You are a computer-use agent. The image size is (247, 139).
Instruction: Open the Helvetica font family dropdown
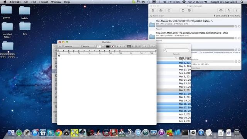(72, 46)
